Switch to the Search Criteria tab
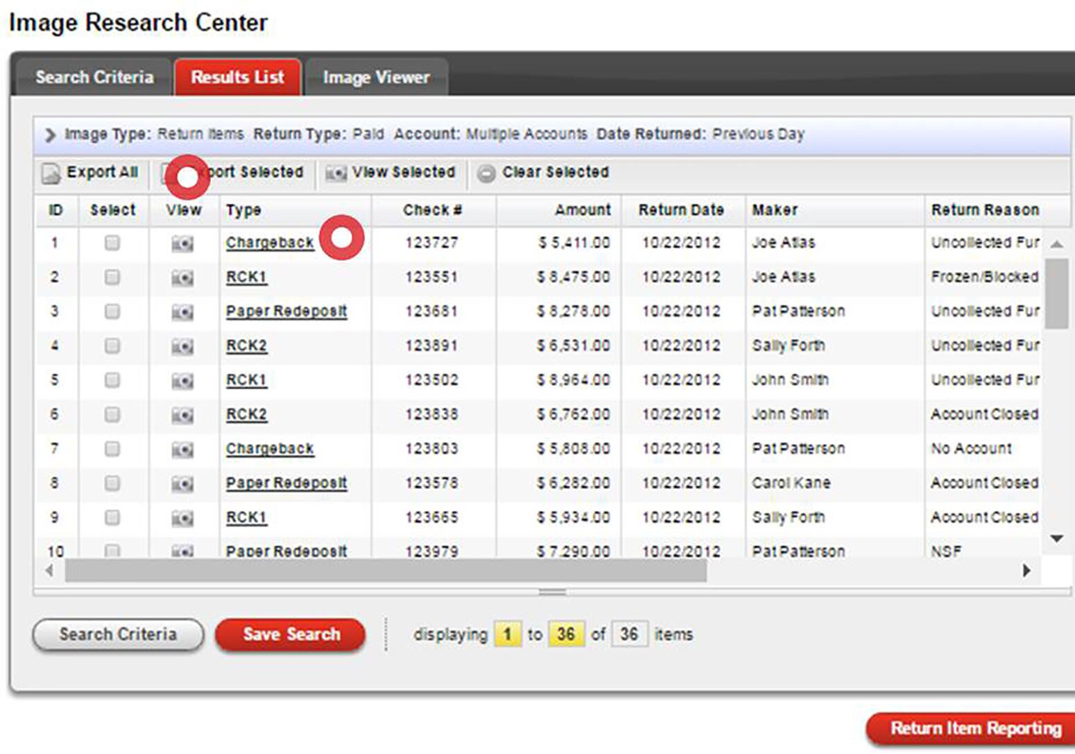The height and width of the screenshot is (754, 1075). pos(94,77)
